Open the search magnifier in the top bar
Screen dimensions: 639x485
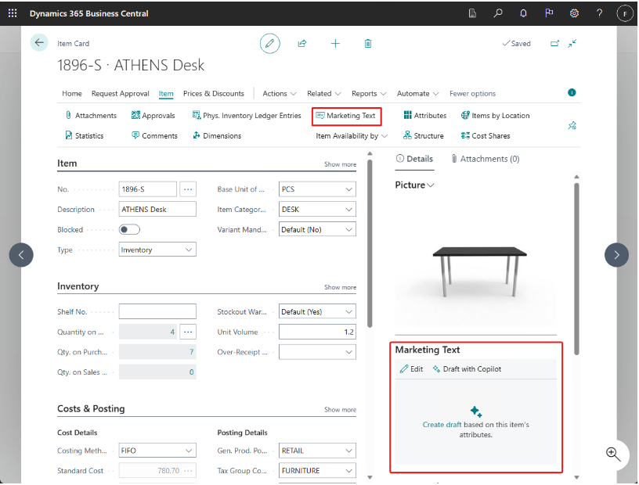coord(497,13)
